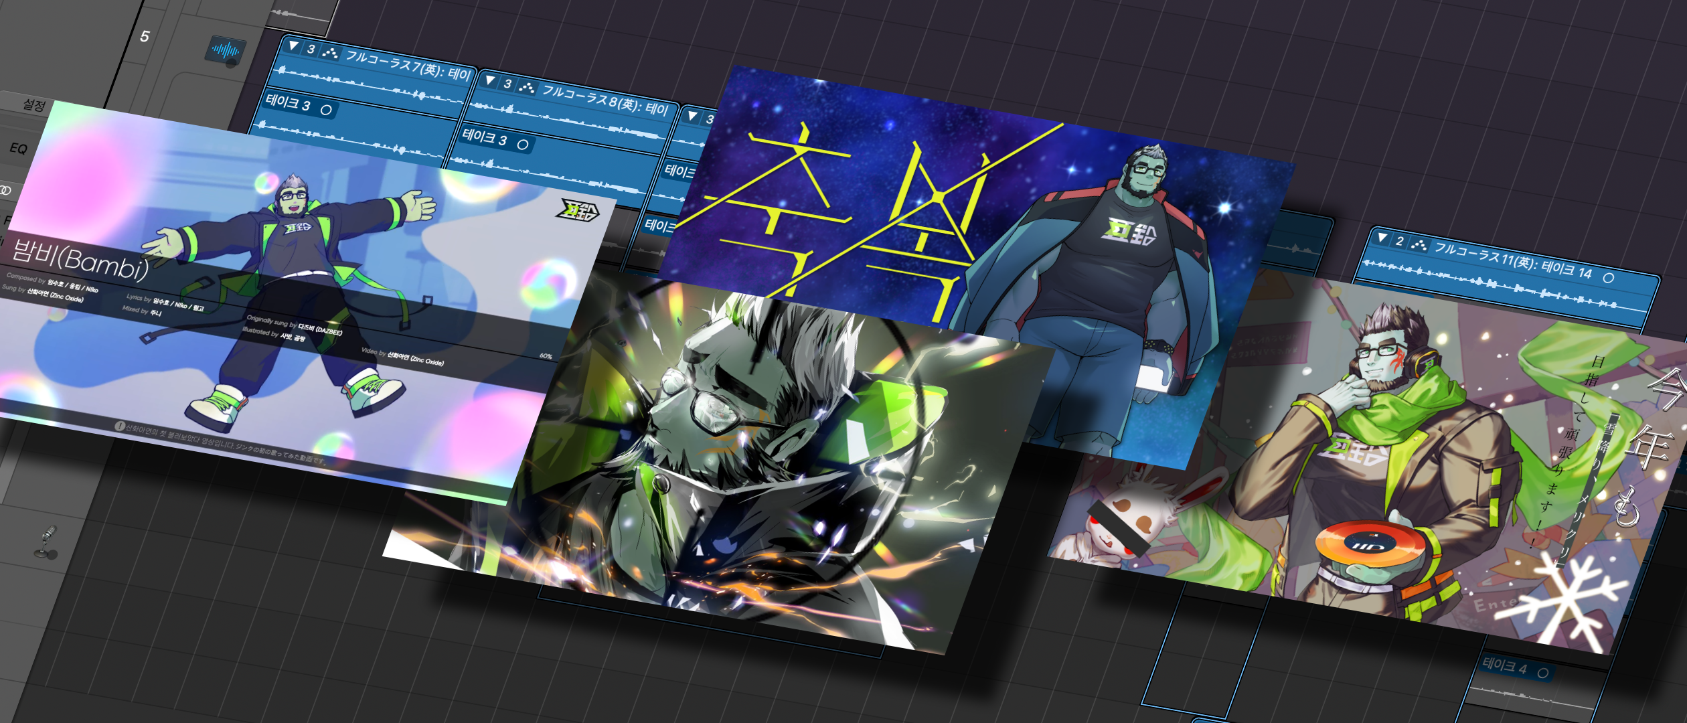Collapse the フルコーラス7 take folder triangle
1687x723 pixels.
(293, 46)
